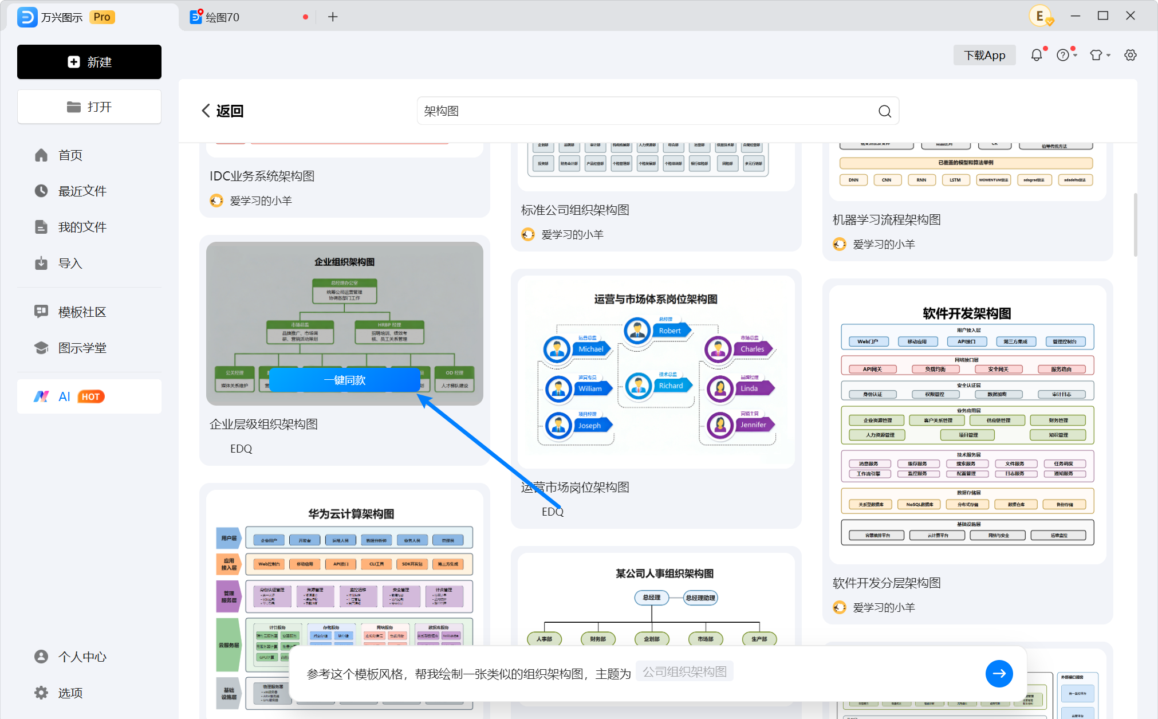The height and width of the screenshot is (719, 1158).
Task: Open the 运营与市场体系岗位架构图 thumbnail
Action: tap(656, 372)
